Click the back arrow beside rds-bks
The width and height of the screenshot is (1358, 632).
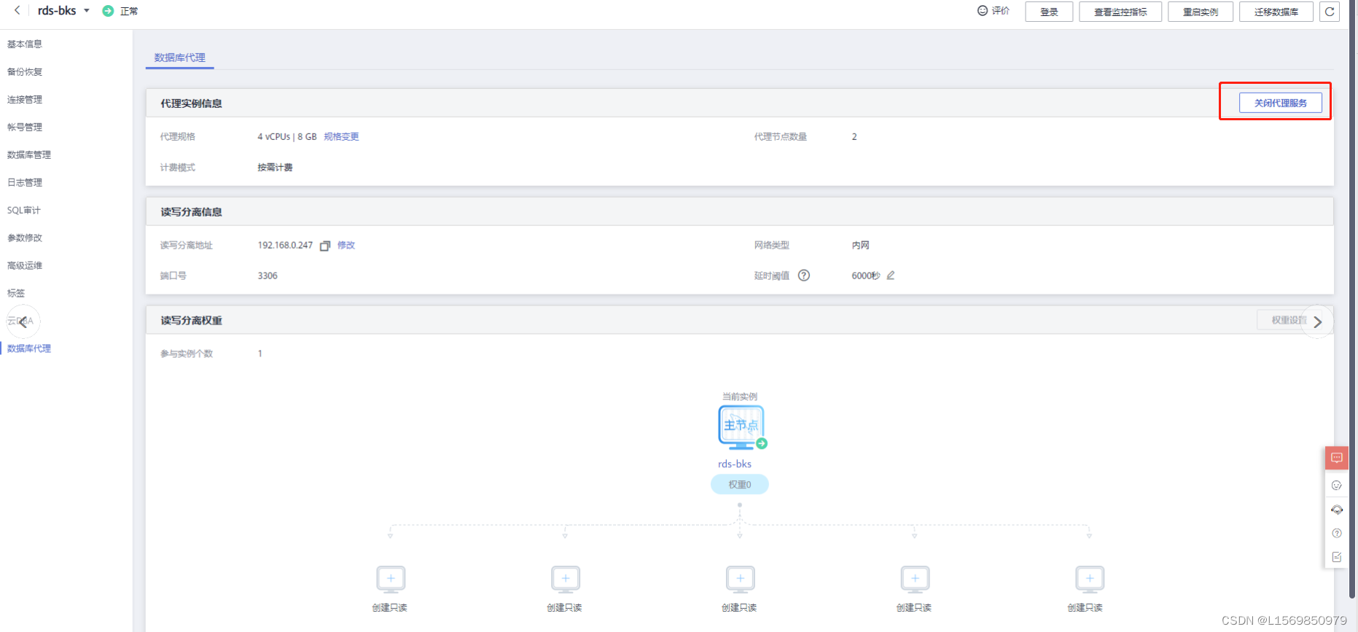tap(17, 11)
